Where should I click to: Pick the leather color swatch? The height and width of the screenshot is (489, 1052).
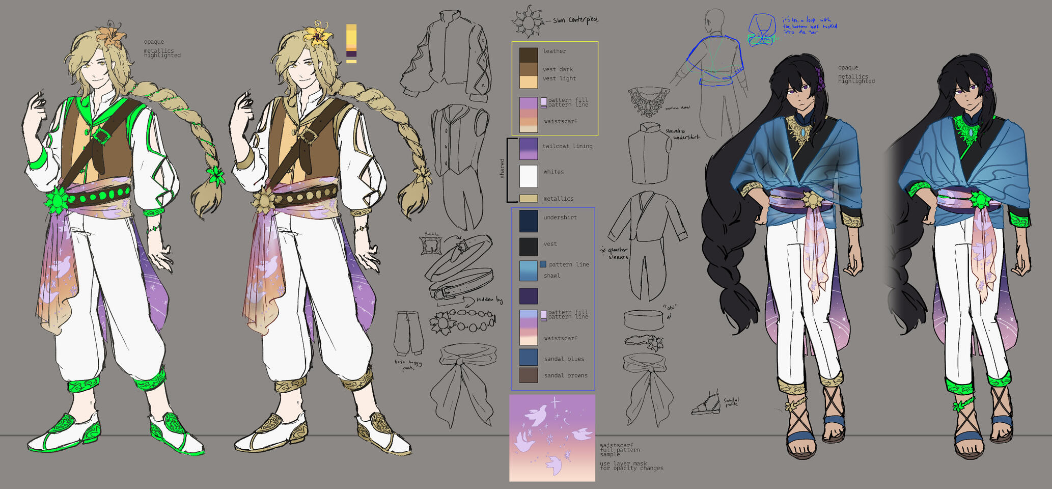529,55
